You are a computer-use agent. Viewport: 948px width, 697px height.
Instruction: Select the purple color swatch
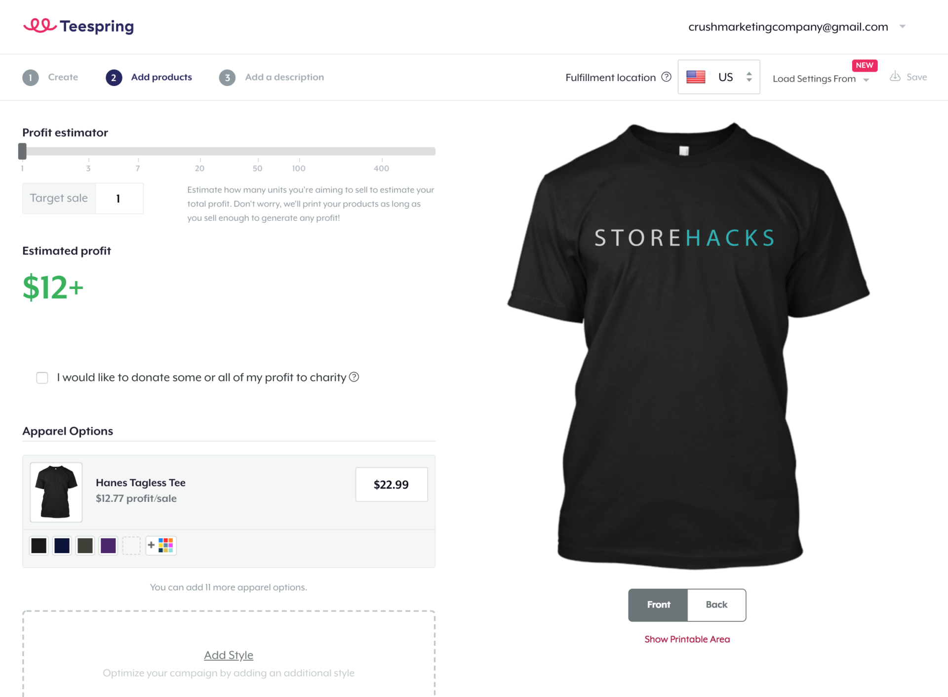108,545
